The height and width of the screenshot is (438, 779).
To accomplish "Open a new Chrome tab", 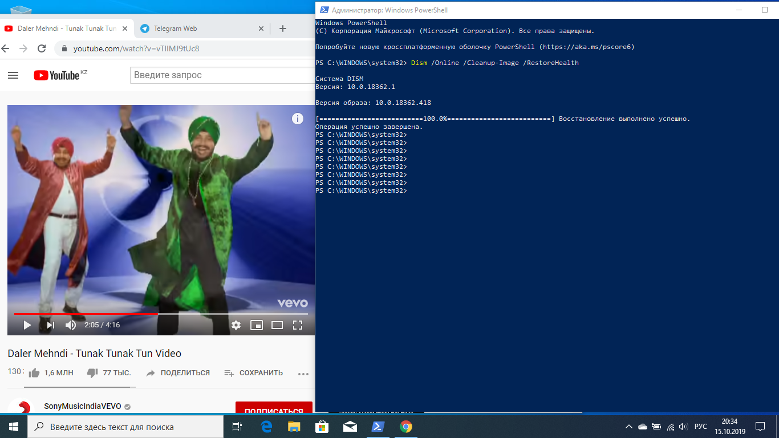I will tap(283, 29).
